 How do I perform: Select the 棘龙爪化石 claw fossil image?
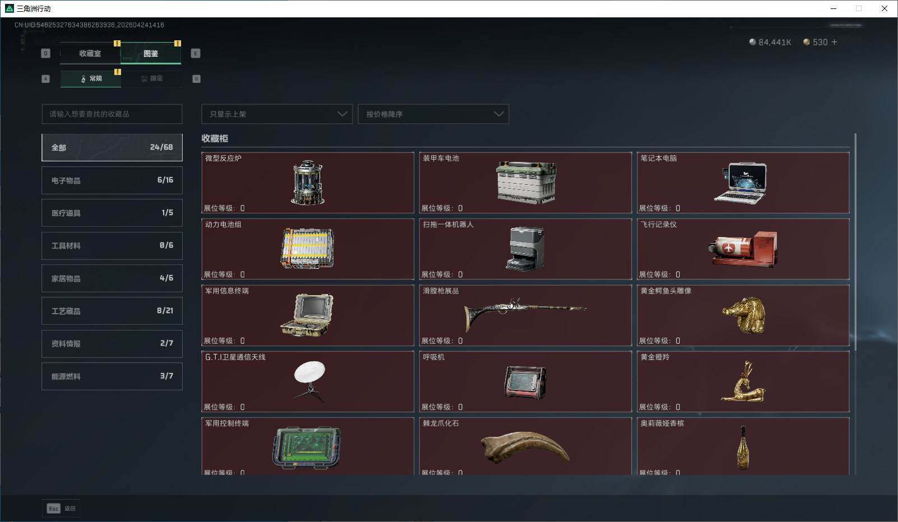(x=525, y=447)
